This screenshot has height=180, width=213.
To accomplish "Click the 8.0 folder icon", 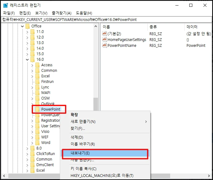I will (32, 148).
